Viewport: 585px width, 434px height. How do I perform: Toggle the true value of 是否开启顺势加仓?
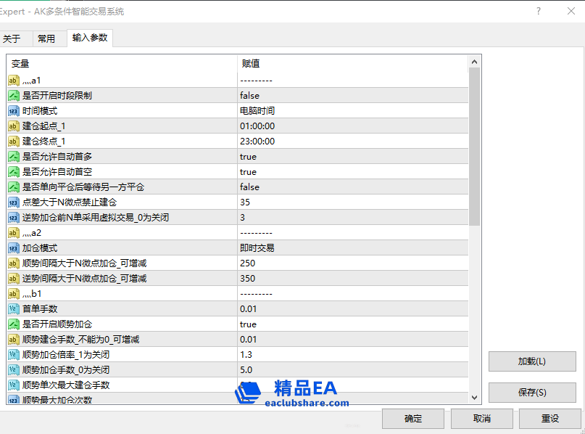[249, 324]
